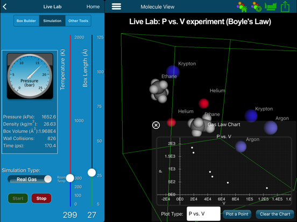The width and height of the screenshot is (297, 222).
Task: Click the Live Lab title heading
Action: (x=52, y=7)
